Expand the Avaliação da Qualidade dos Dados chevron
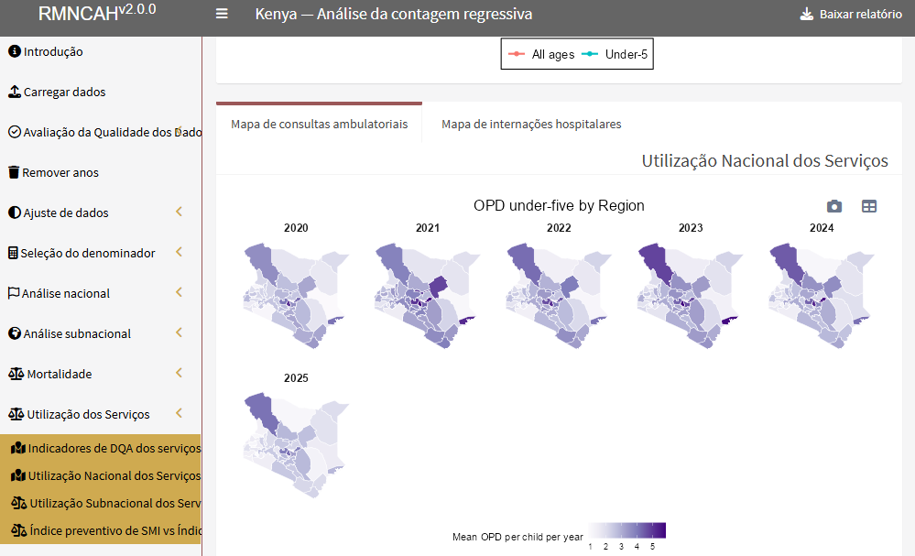This screenshot has height=556, width=915. (180, 129)
